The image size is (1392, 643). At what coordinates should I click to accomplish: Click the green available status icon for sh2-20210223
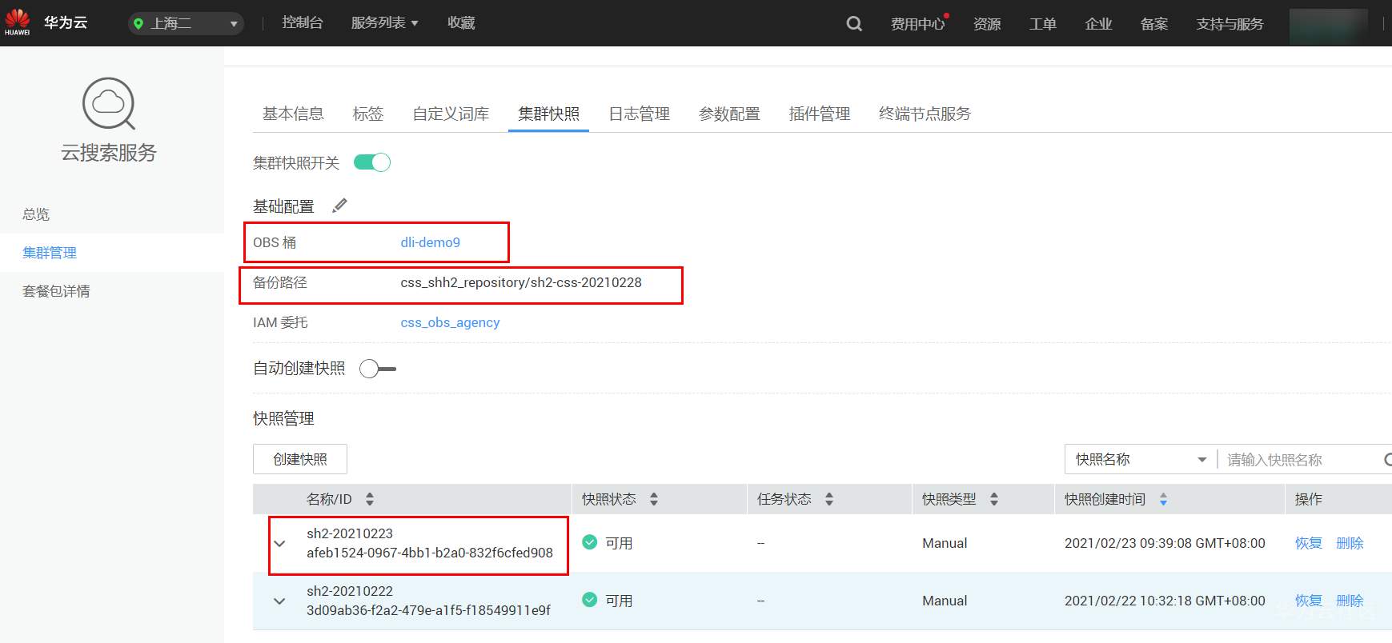coord(590,542)
